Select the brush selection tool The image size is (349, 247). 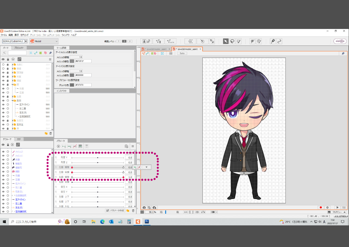pos(239,41)
